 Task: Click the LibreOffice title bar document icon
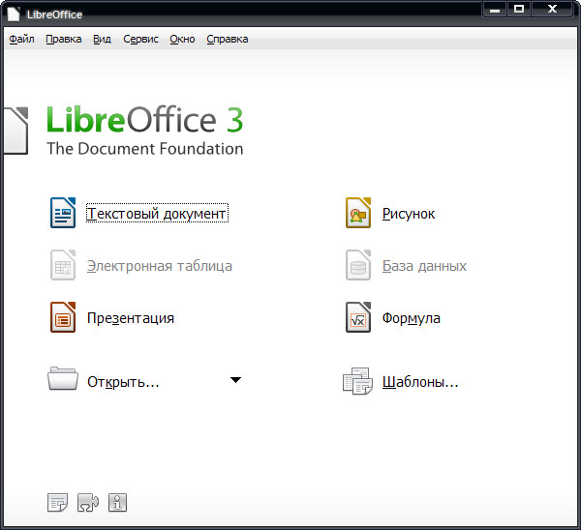pos(14,14)
